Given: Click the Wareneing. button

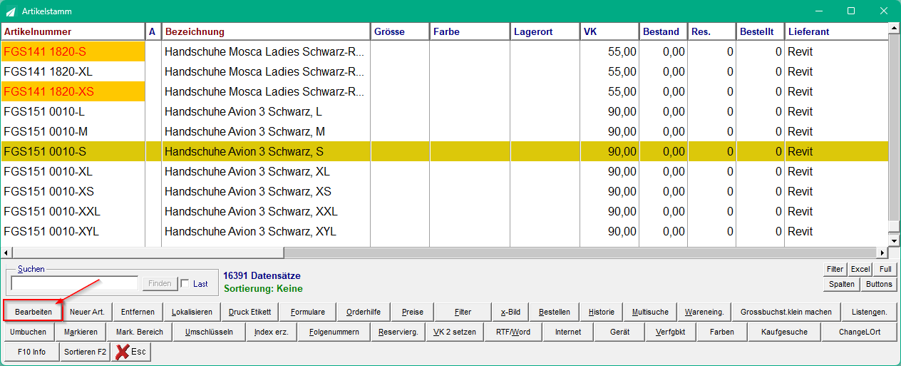Looking at the screenshot, I should click(704, 312).
